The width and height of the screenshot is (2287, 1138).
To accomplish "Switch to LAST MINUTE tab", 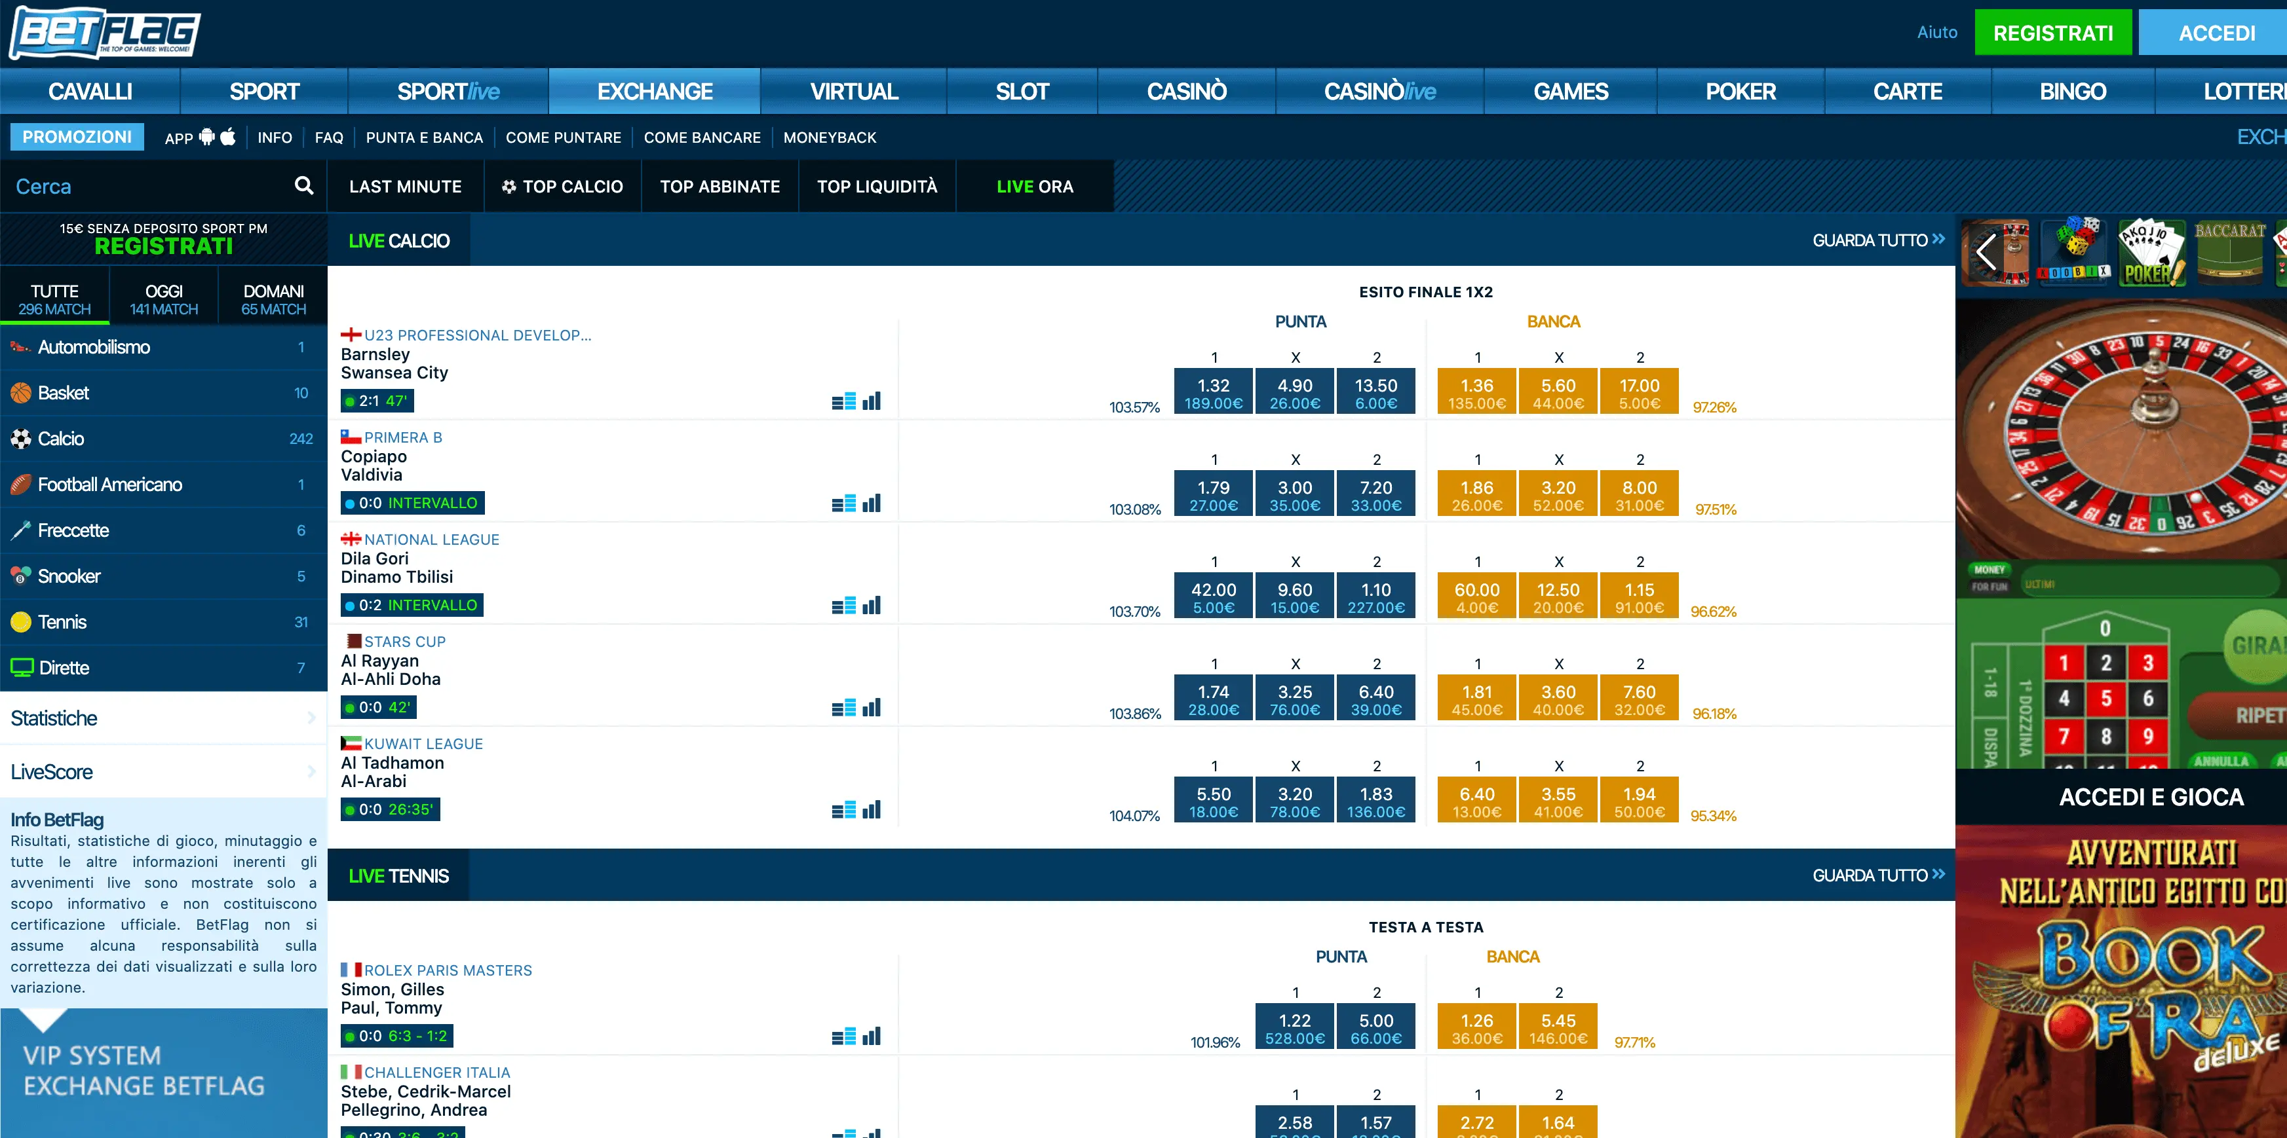I will (406, 186).
